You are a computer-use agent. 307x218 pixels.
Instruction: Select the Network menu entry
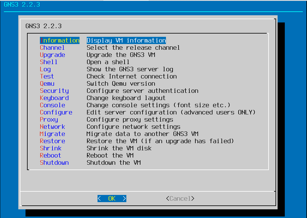pyautogui.click(x=53, y=127)
